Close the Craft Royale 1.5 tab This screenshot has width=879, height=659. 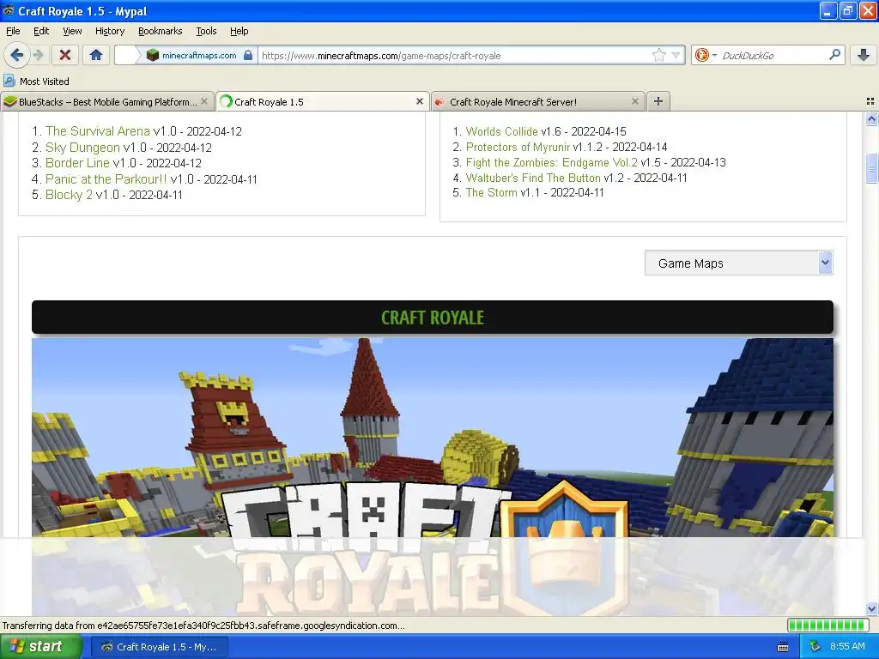[419, 101]
